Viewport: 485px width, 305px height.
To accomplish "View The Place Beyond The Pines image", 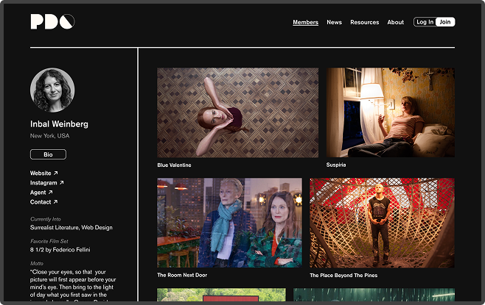I will tap(382, 223).
